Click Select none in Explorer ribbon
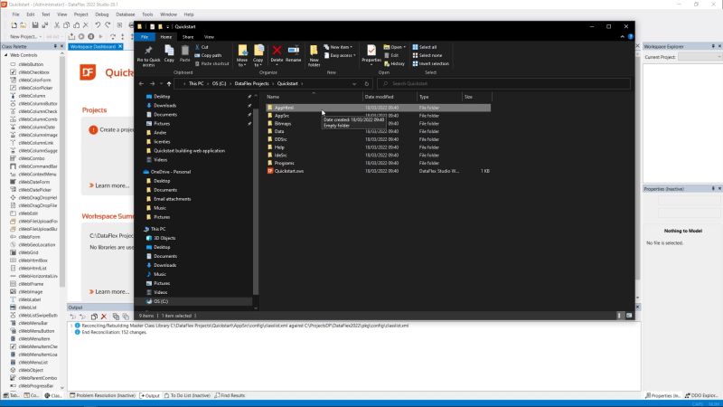 pyautogui.click(x=427, y=55)
